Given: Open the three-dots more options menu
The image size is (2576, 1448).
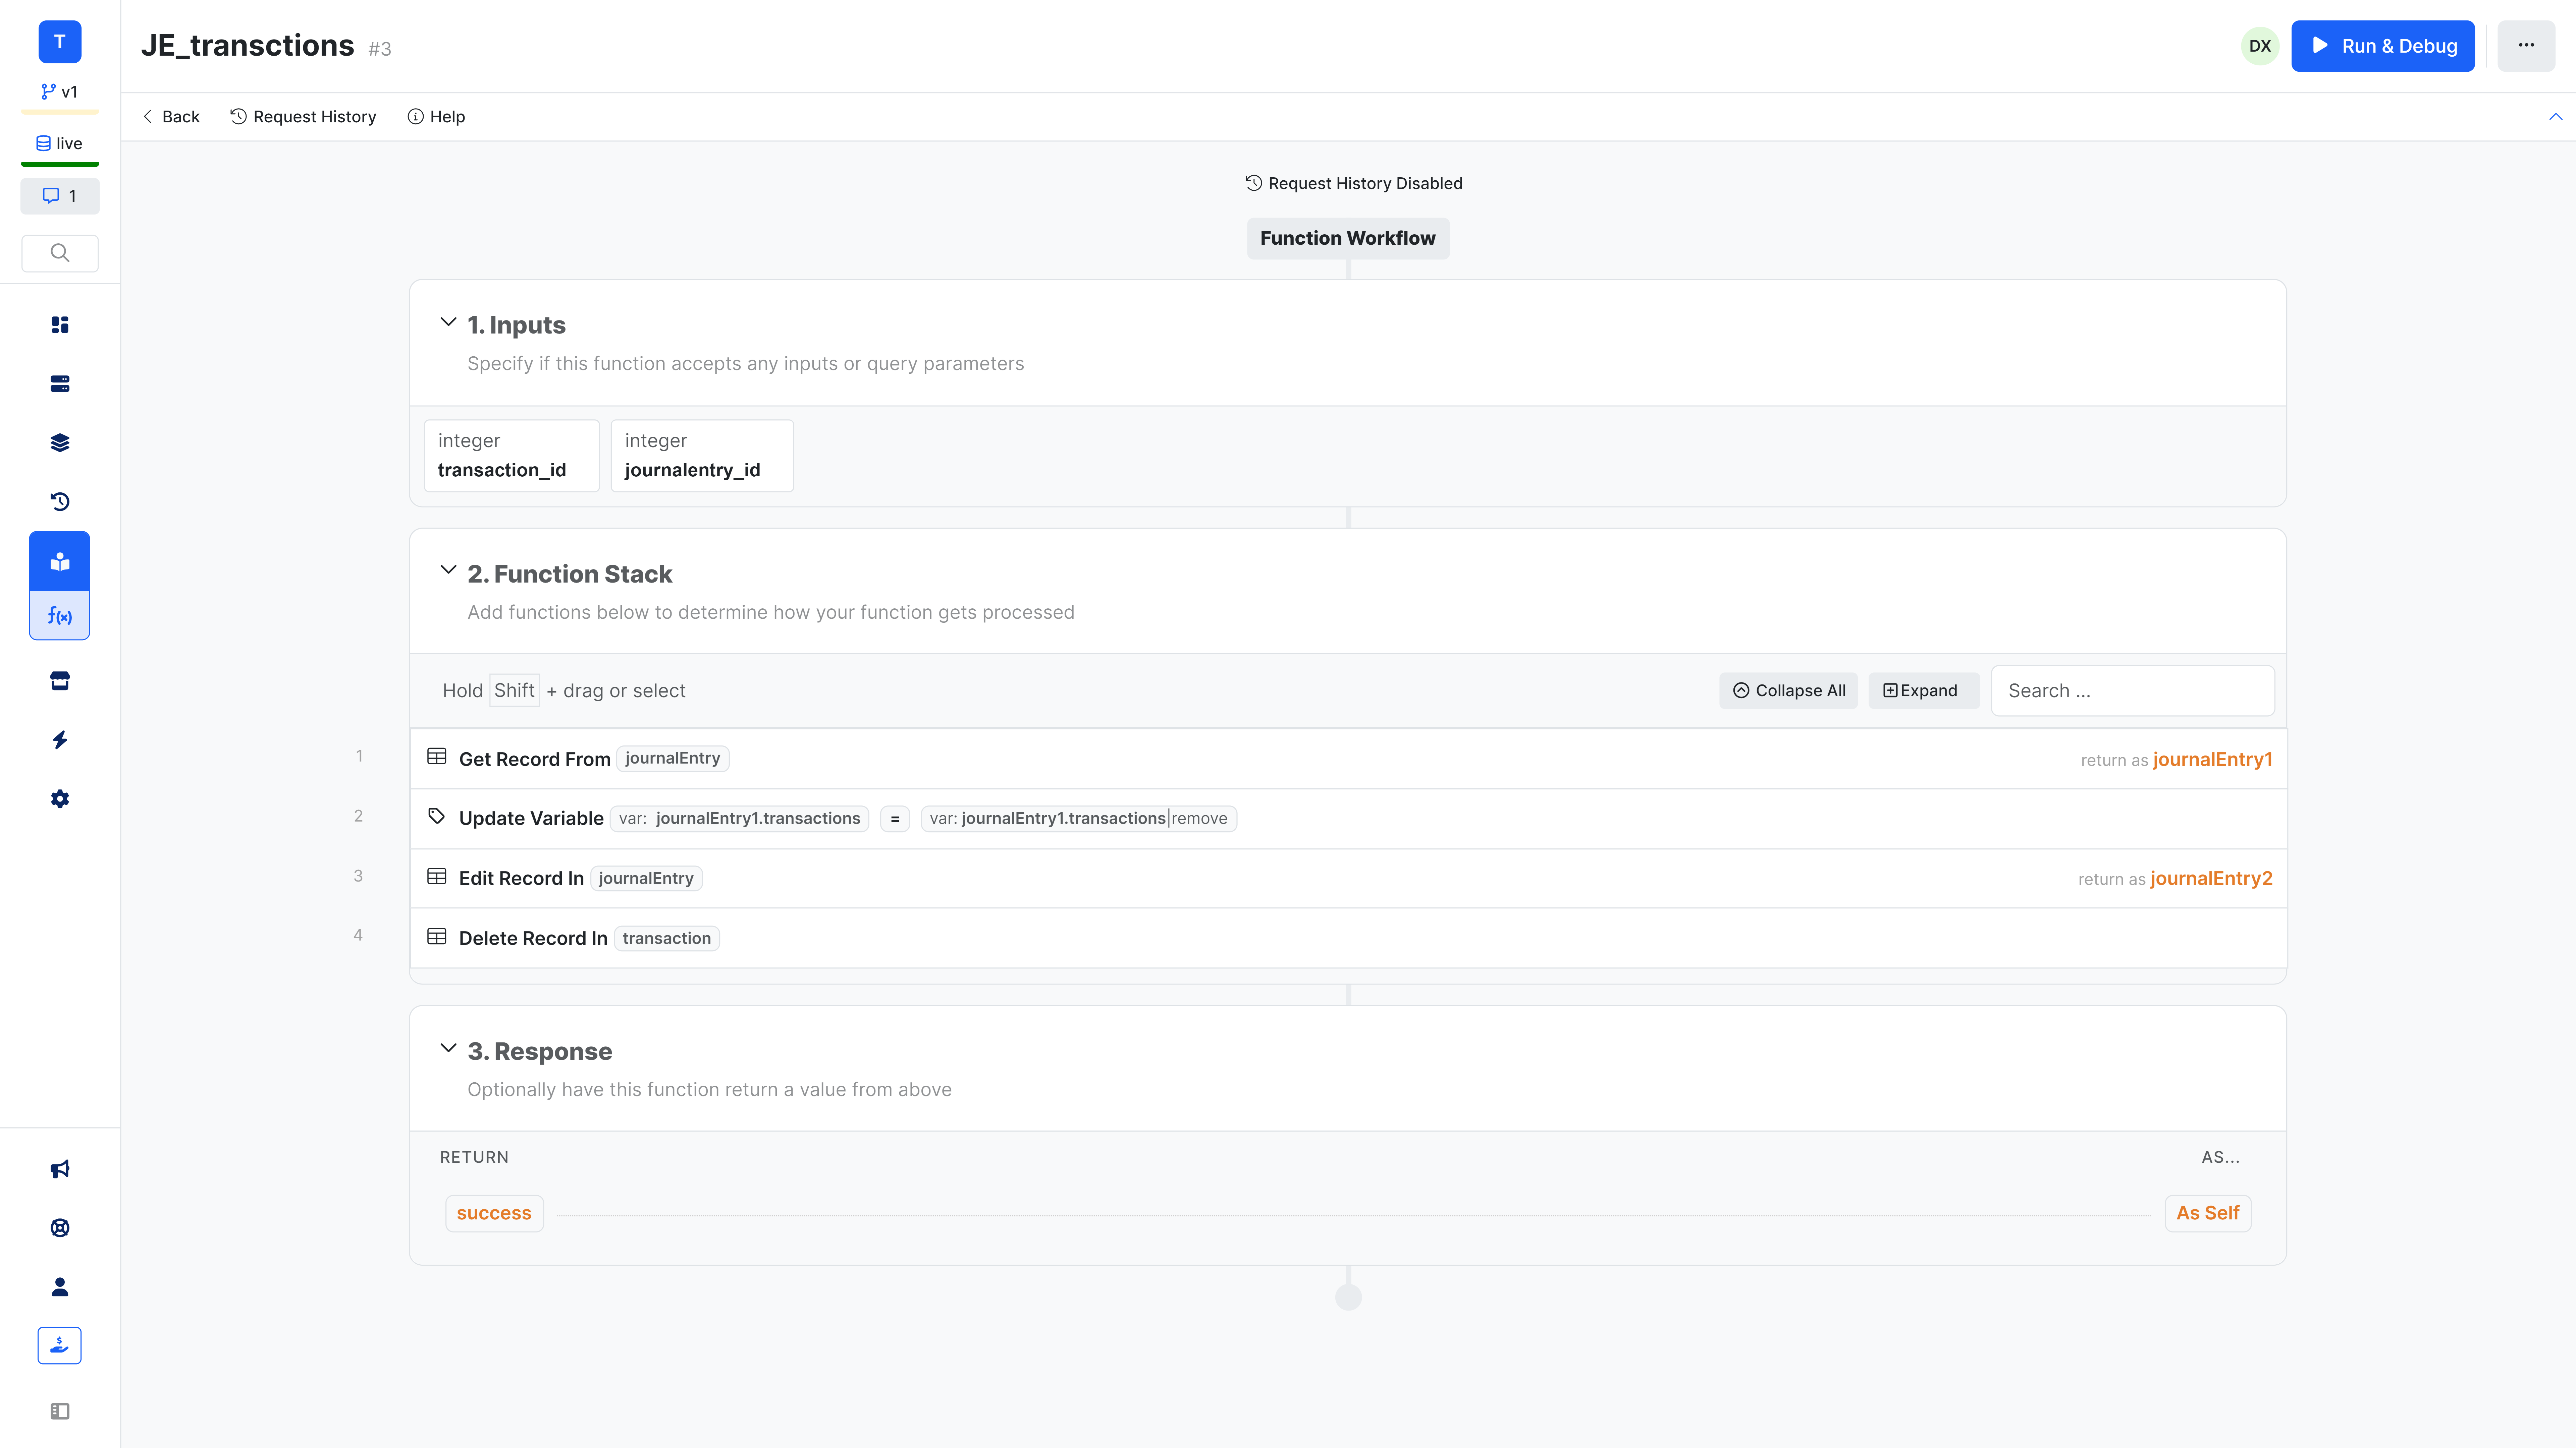Looking at the screenshot, I should pyautogui.click(x=2526, y=46).
